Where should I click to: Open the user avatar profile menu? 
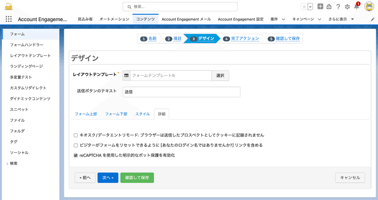click(369, 7)
